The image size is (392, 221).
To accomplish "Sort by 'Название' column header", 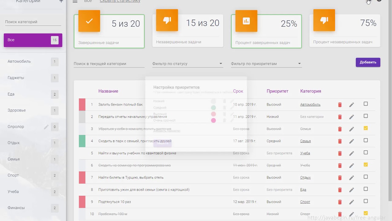I will click(108, 91).
